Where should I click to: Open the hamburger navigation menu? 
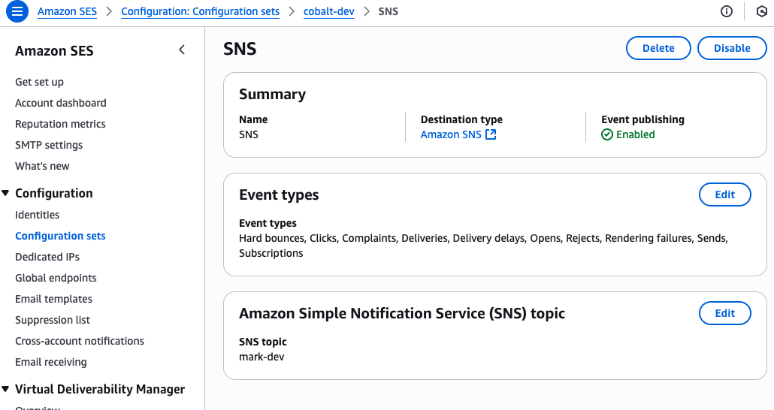[x=17, y=11]
